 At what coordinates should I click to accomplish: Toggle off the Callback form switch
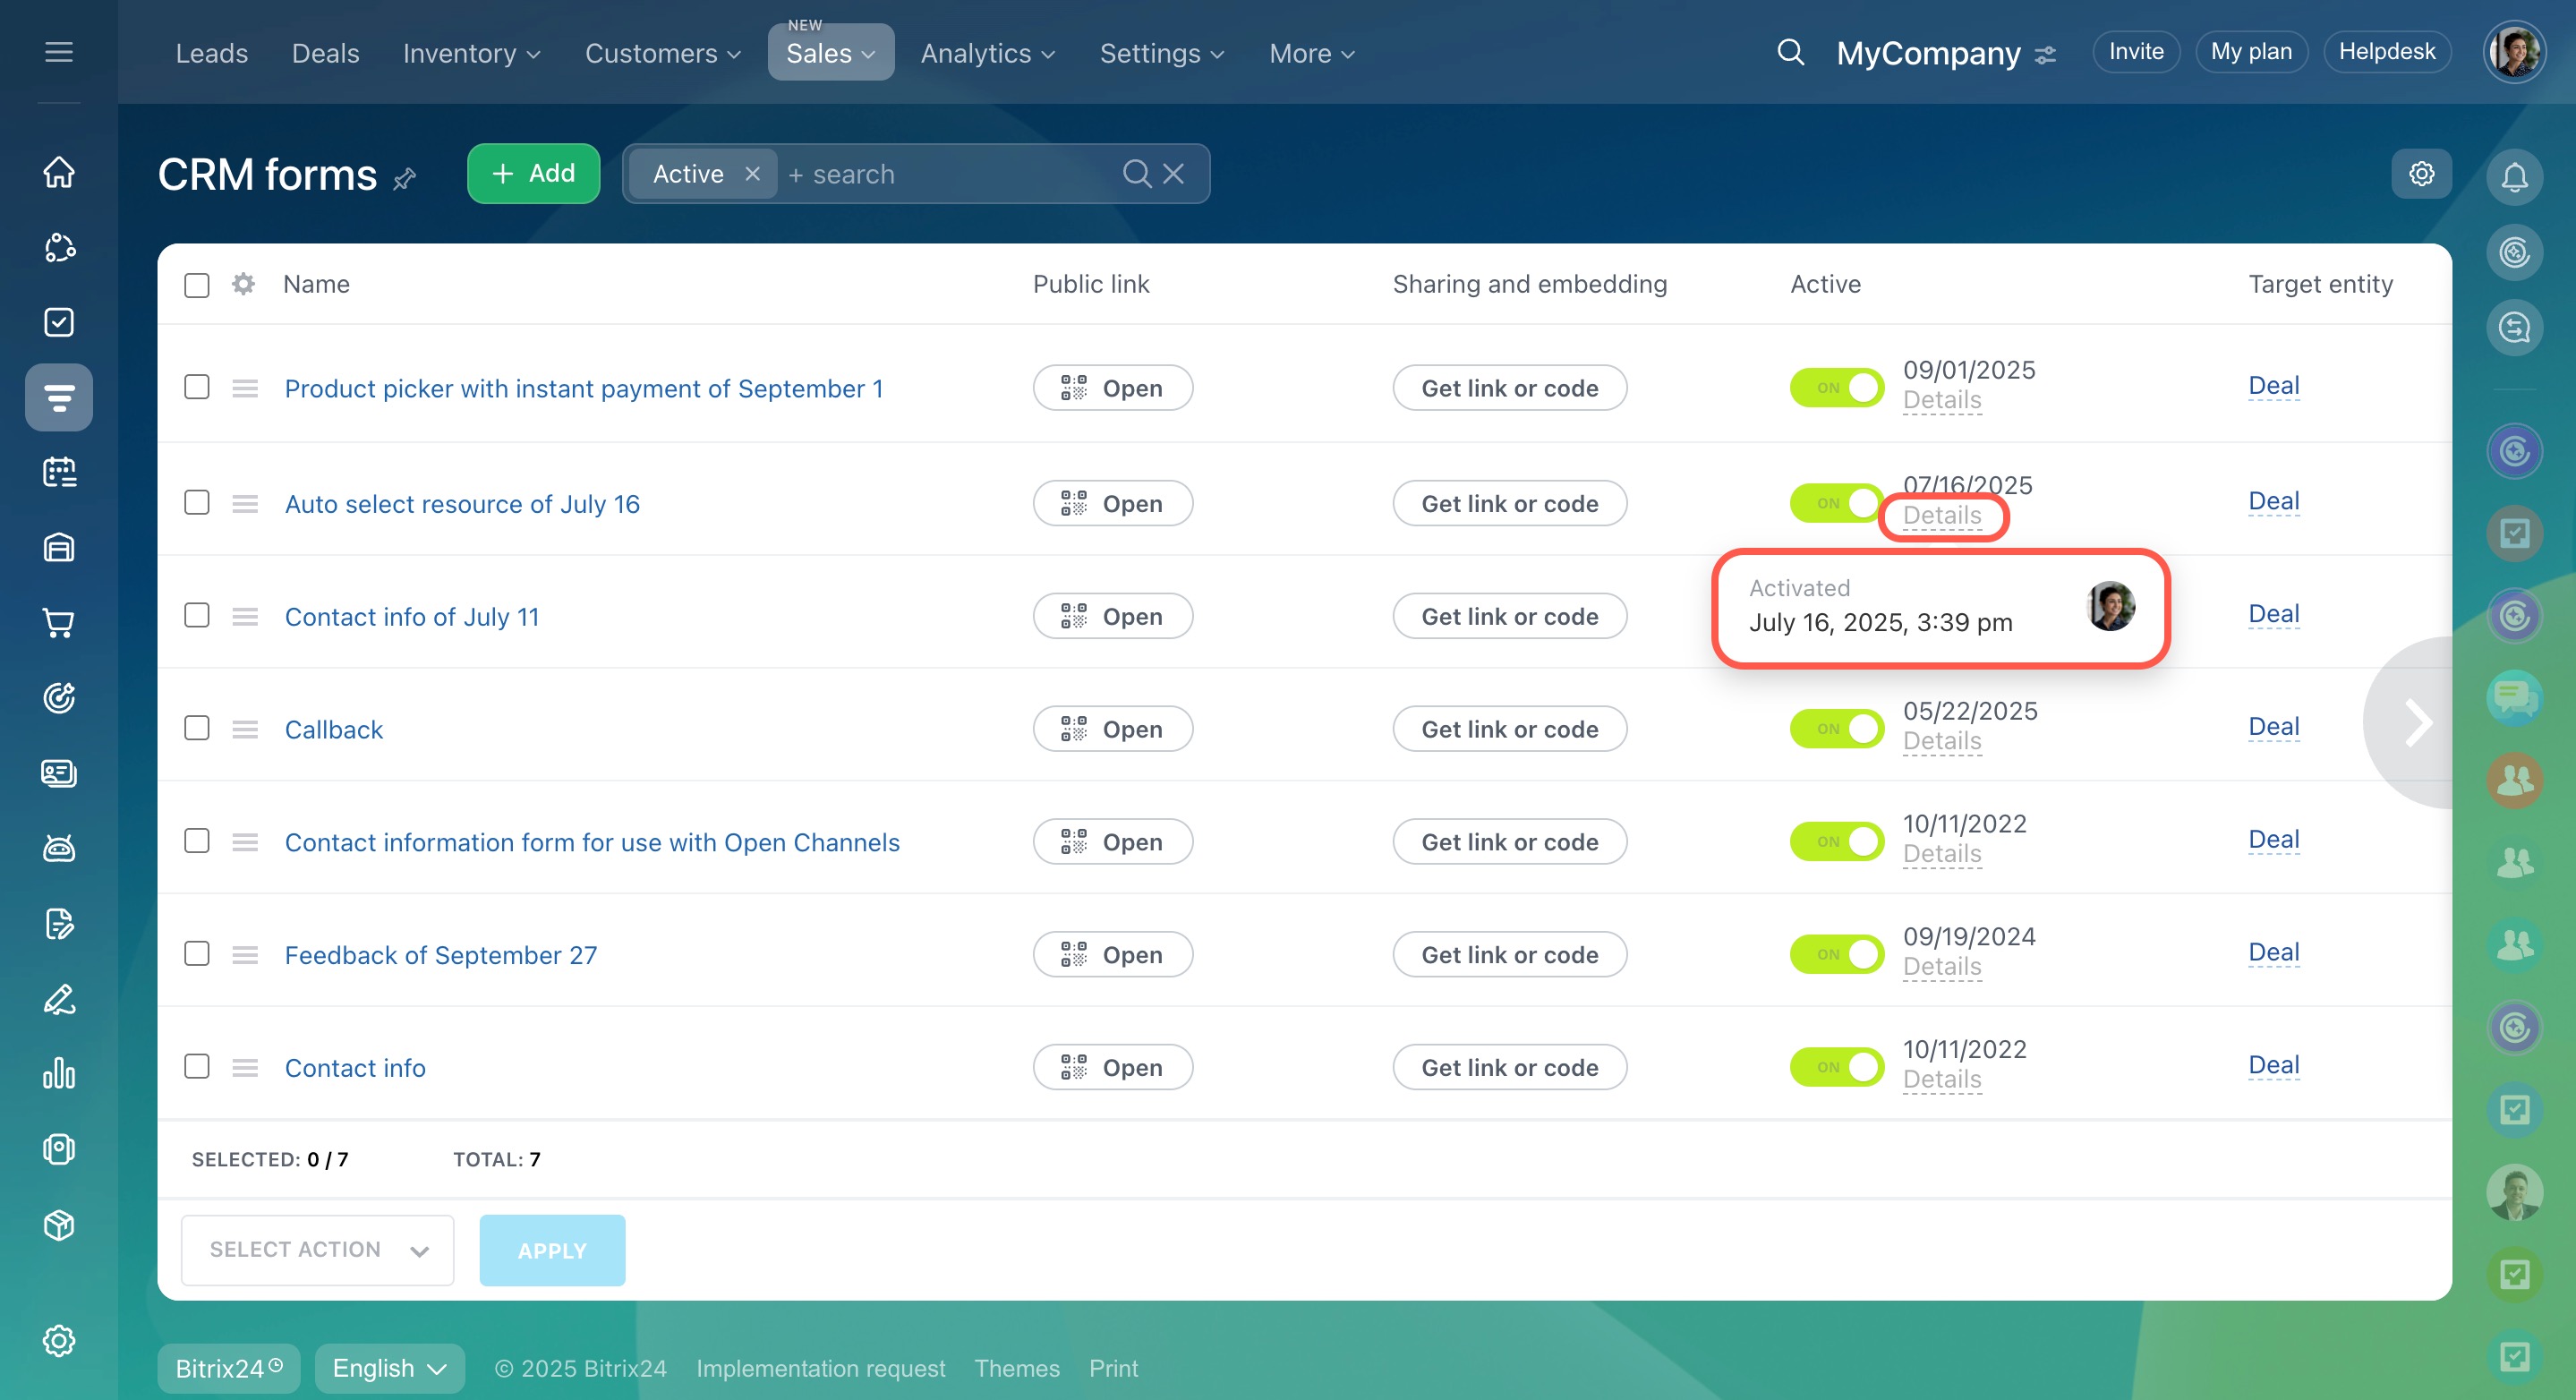(1836, 728)
